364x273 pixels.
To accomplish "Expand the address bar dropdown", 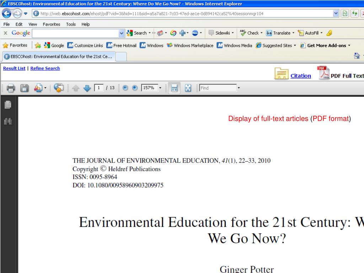I will tap(336, 14).
